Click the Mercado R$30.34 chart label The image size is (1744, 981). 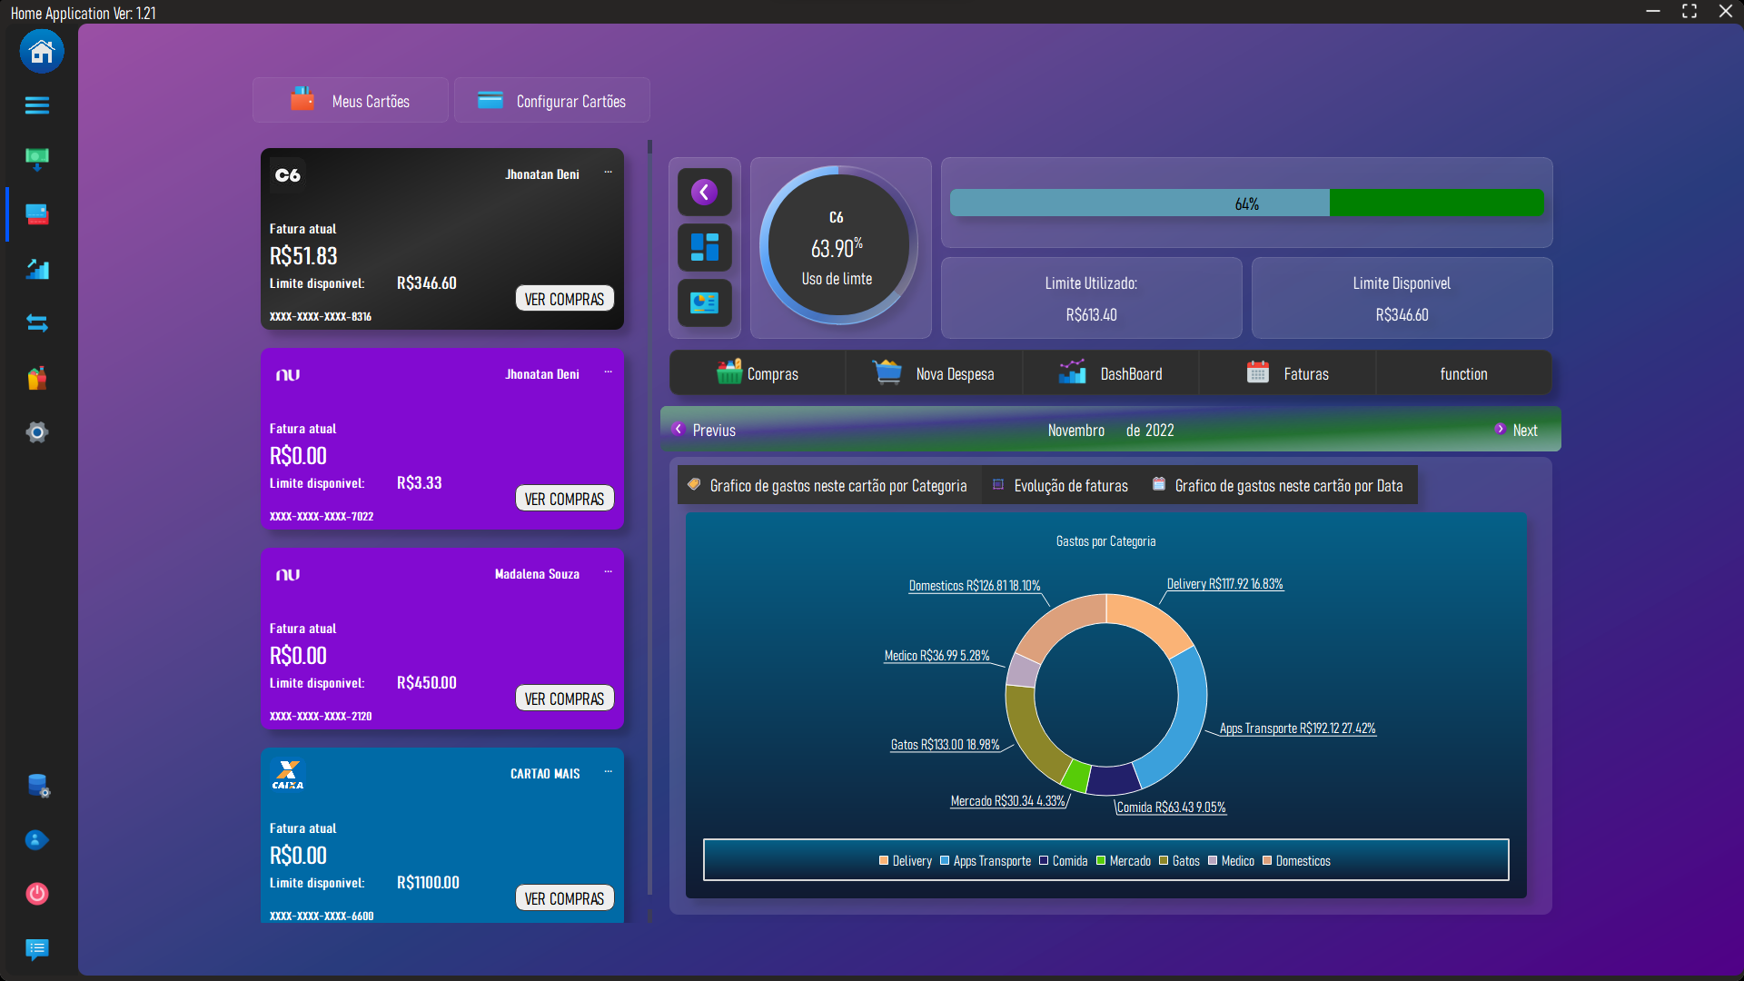pyautogui.click(x=1007, y=801)
